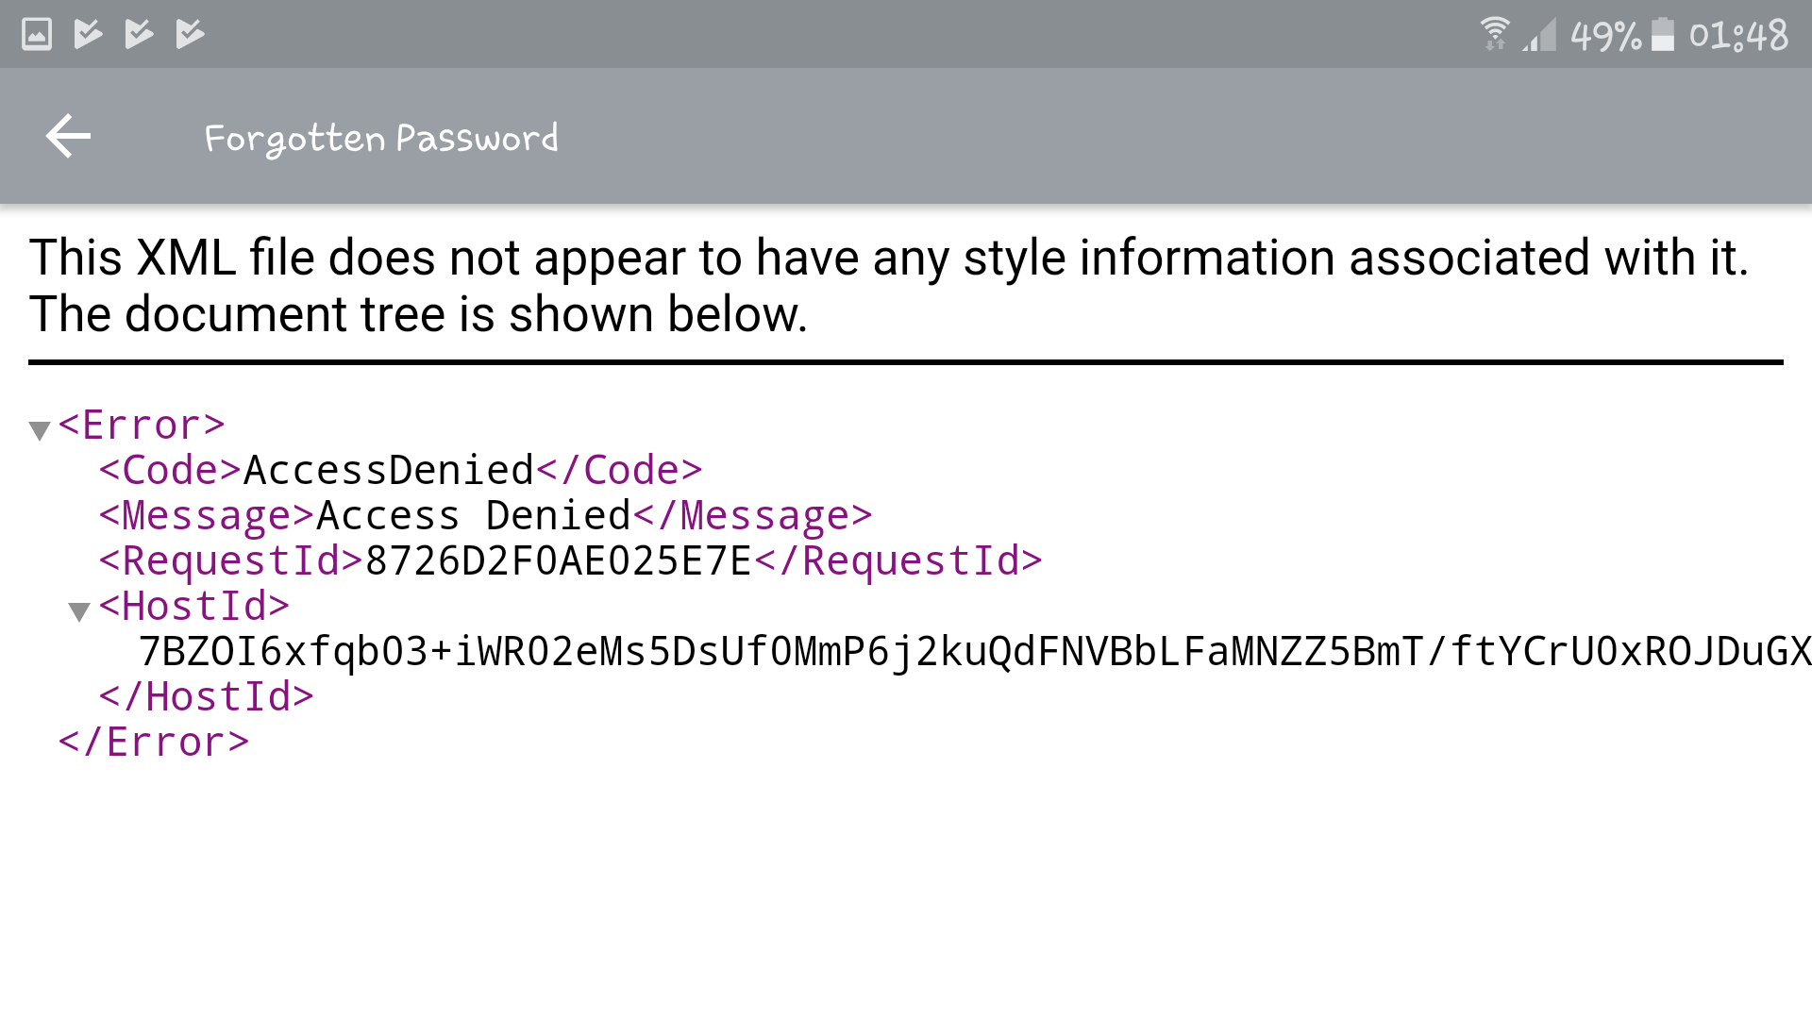Tap the Forgotten Password page title
This screenshot has height=1019, width=1812.
381,139
